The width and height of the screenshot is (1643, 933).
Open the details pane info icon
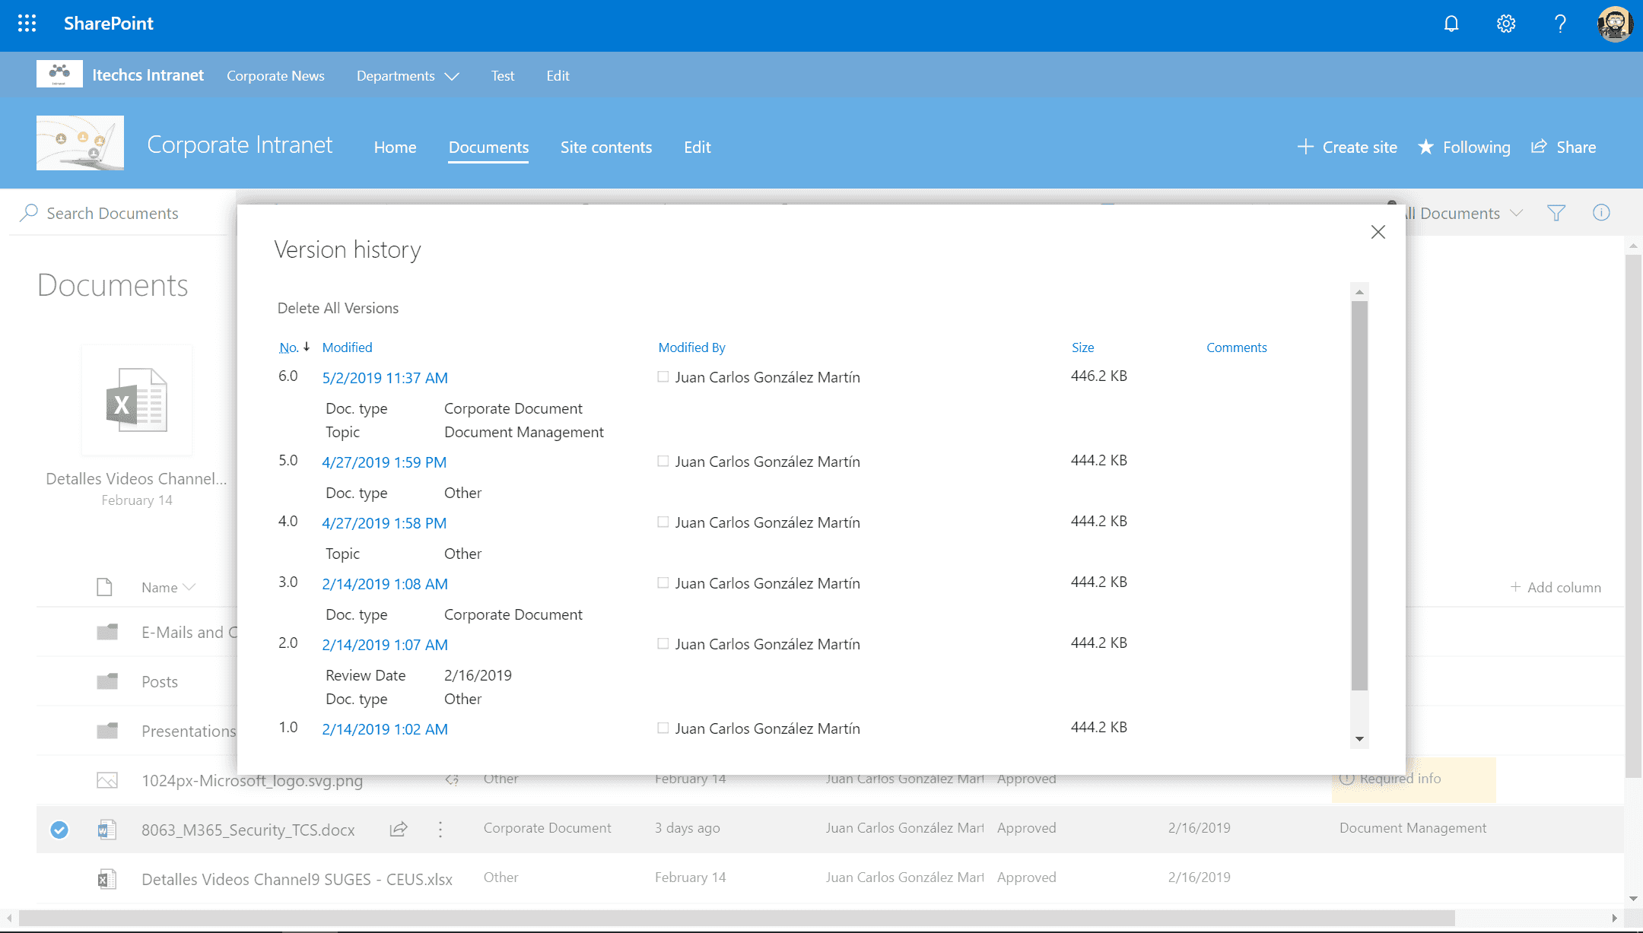[x=1601, y=213]
